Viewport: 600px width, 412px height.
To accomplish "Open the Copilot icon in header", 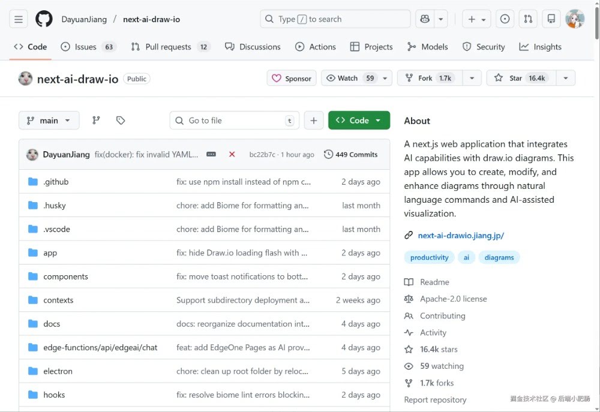I will (425, 19).
